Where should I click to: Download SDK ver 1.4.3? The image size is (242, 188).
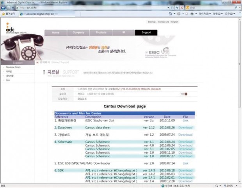click(x=185, y=170)
